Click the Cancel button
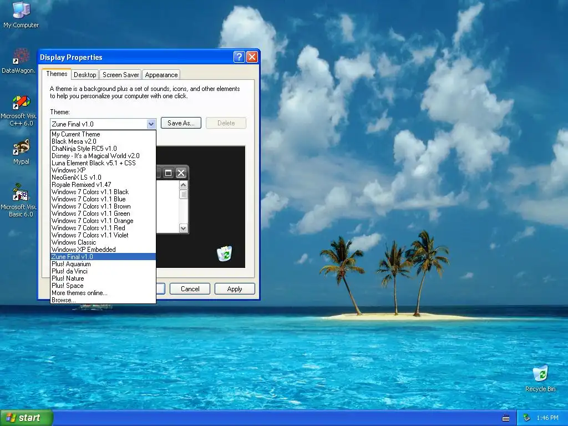 [190, 288]
